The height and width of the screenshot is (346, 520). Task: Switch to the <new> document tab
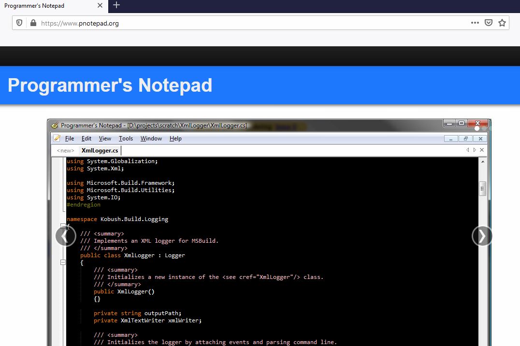(x=65, y=151)
